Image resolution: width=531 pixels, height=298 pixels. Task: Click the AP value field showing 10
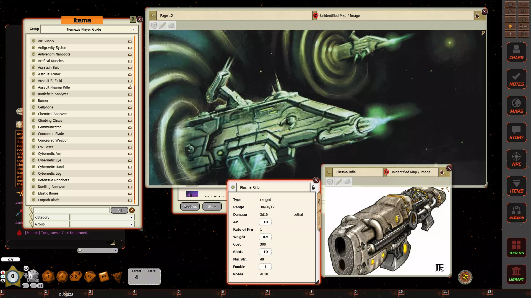click(265, 222)
